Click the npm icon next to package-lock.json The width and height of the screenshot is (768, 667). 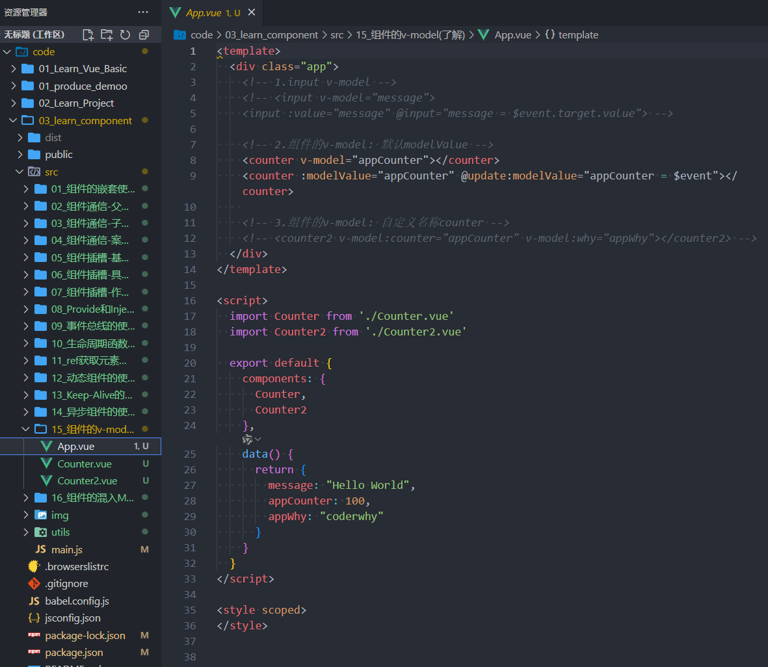point(34,635)
